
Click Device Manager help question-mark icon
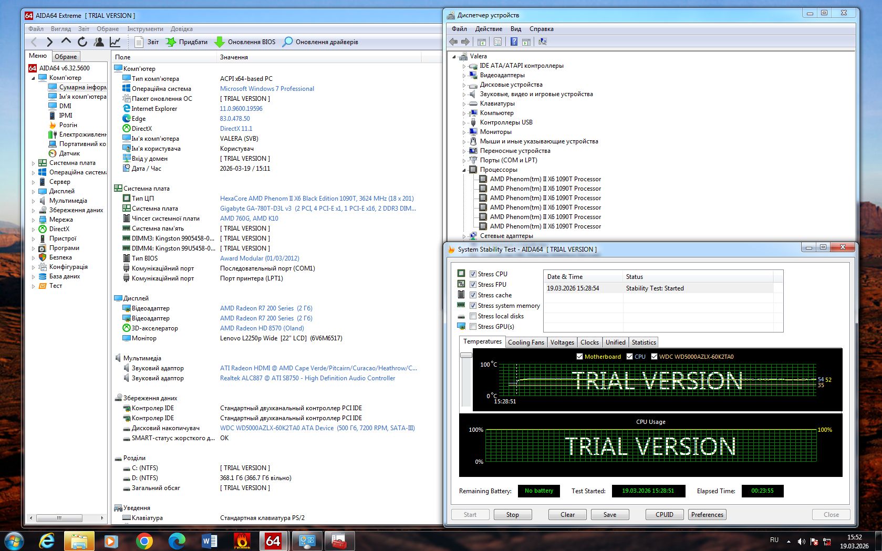tap(514, 41)
